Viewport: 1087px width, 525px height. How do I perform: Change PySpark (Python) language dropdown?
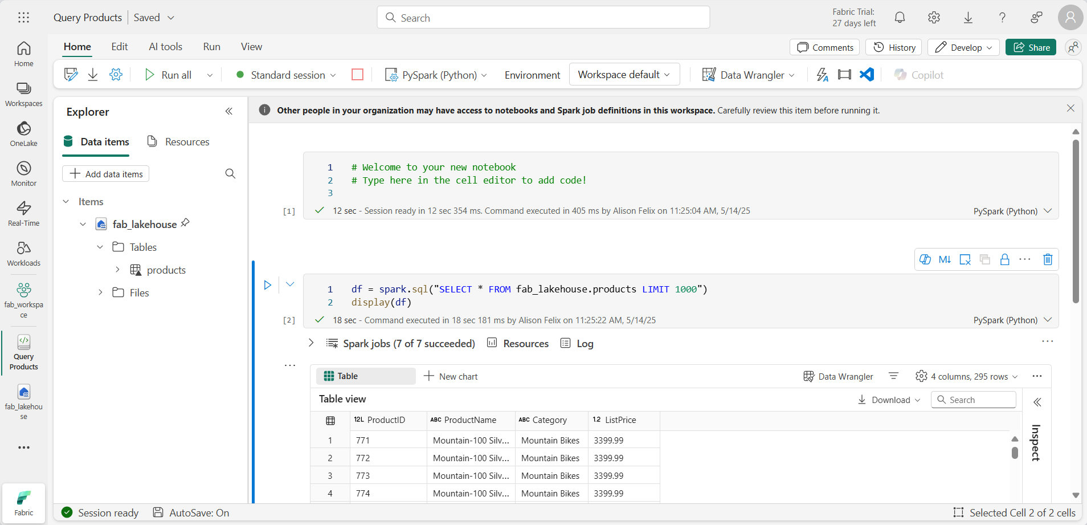(x=436, y=75)
